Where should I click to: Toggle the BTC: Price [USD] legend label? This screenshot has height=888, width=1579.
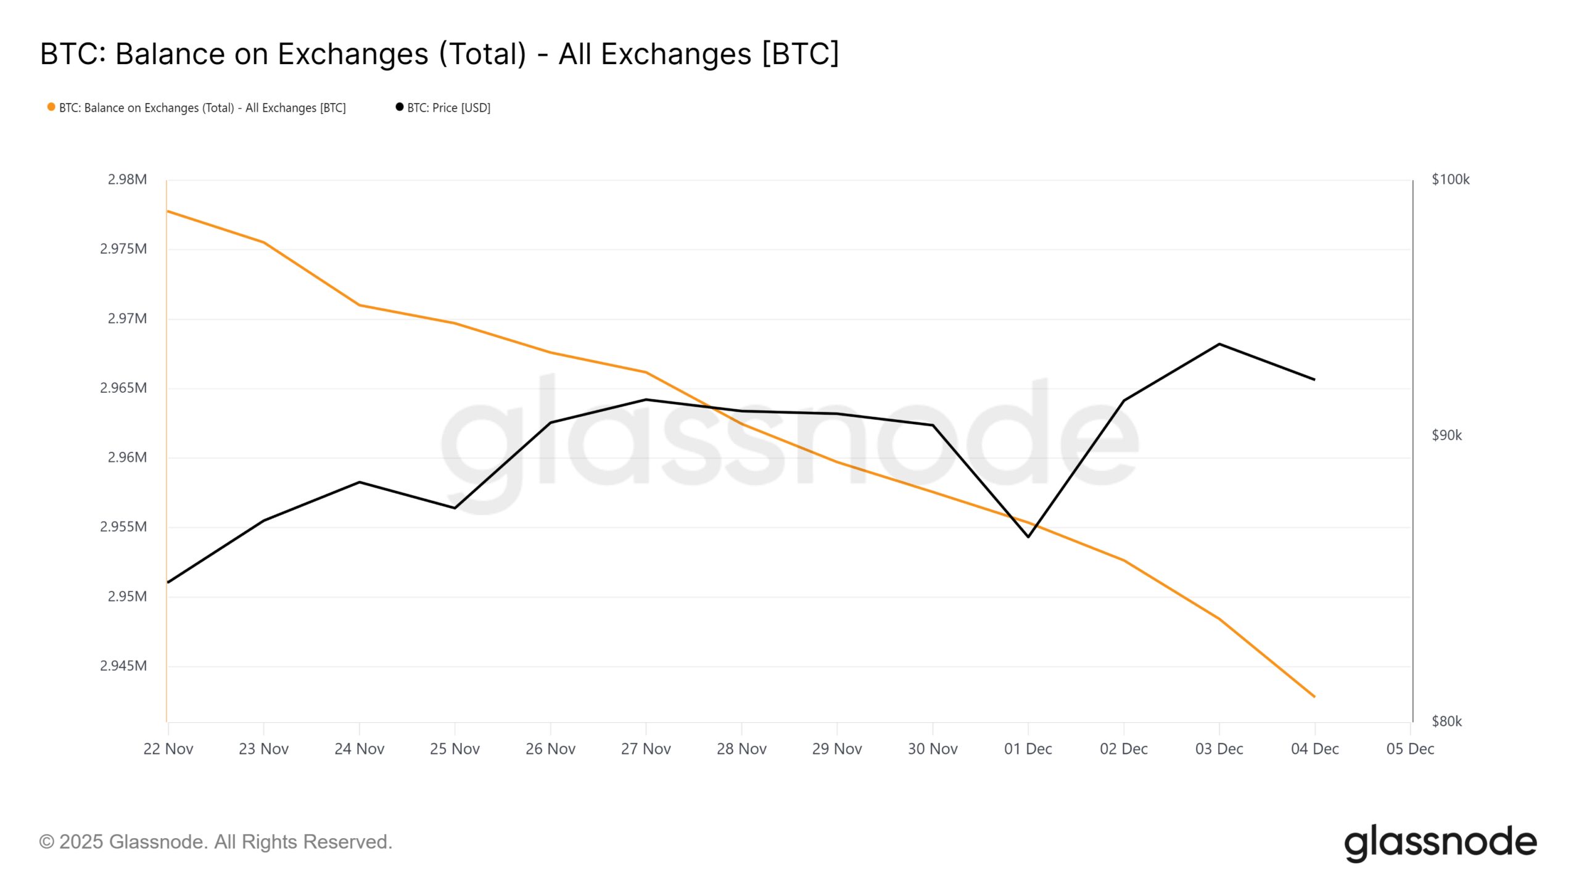click(x=448, y=108)
